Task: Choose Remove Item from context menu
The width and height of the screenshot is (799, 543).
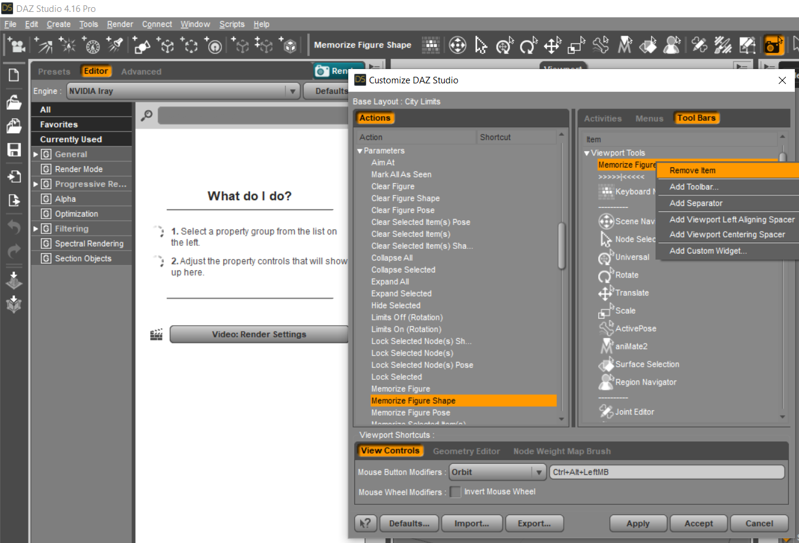Action: pyautogui.click(x=728, y=170)
